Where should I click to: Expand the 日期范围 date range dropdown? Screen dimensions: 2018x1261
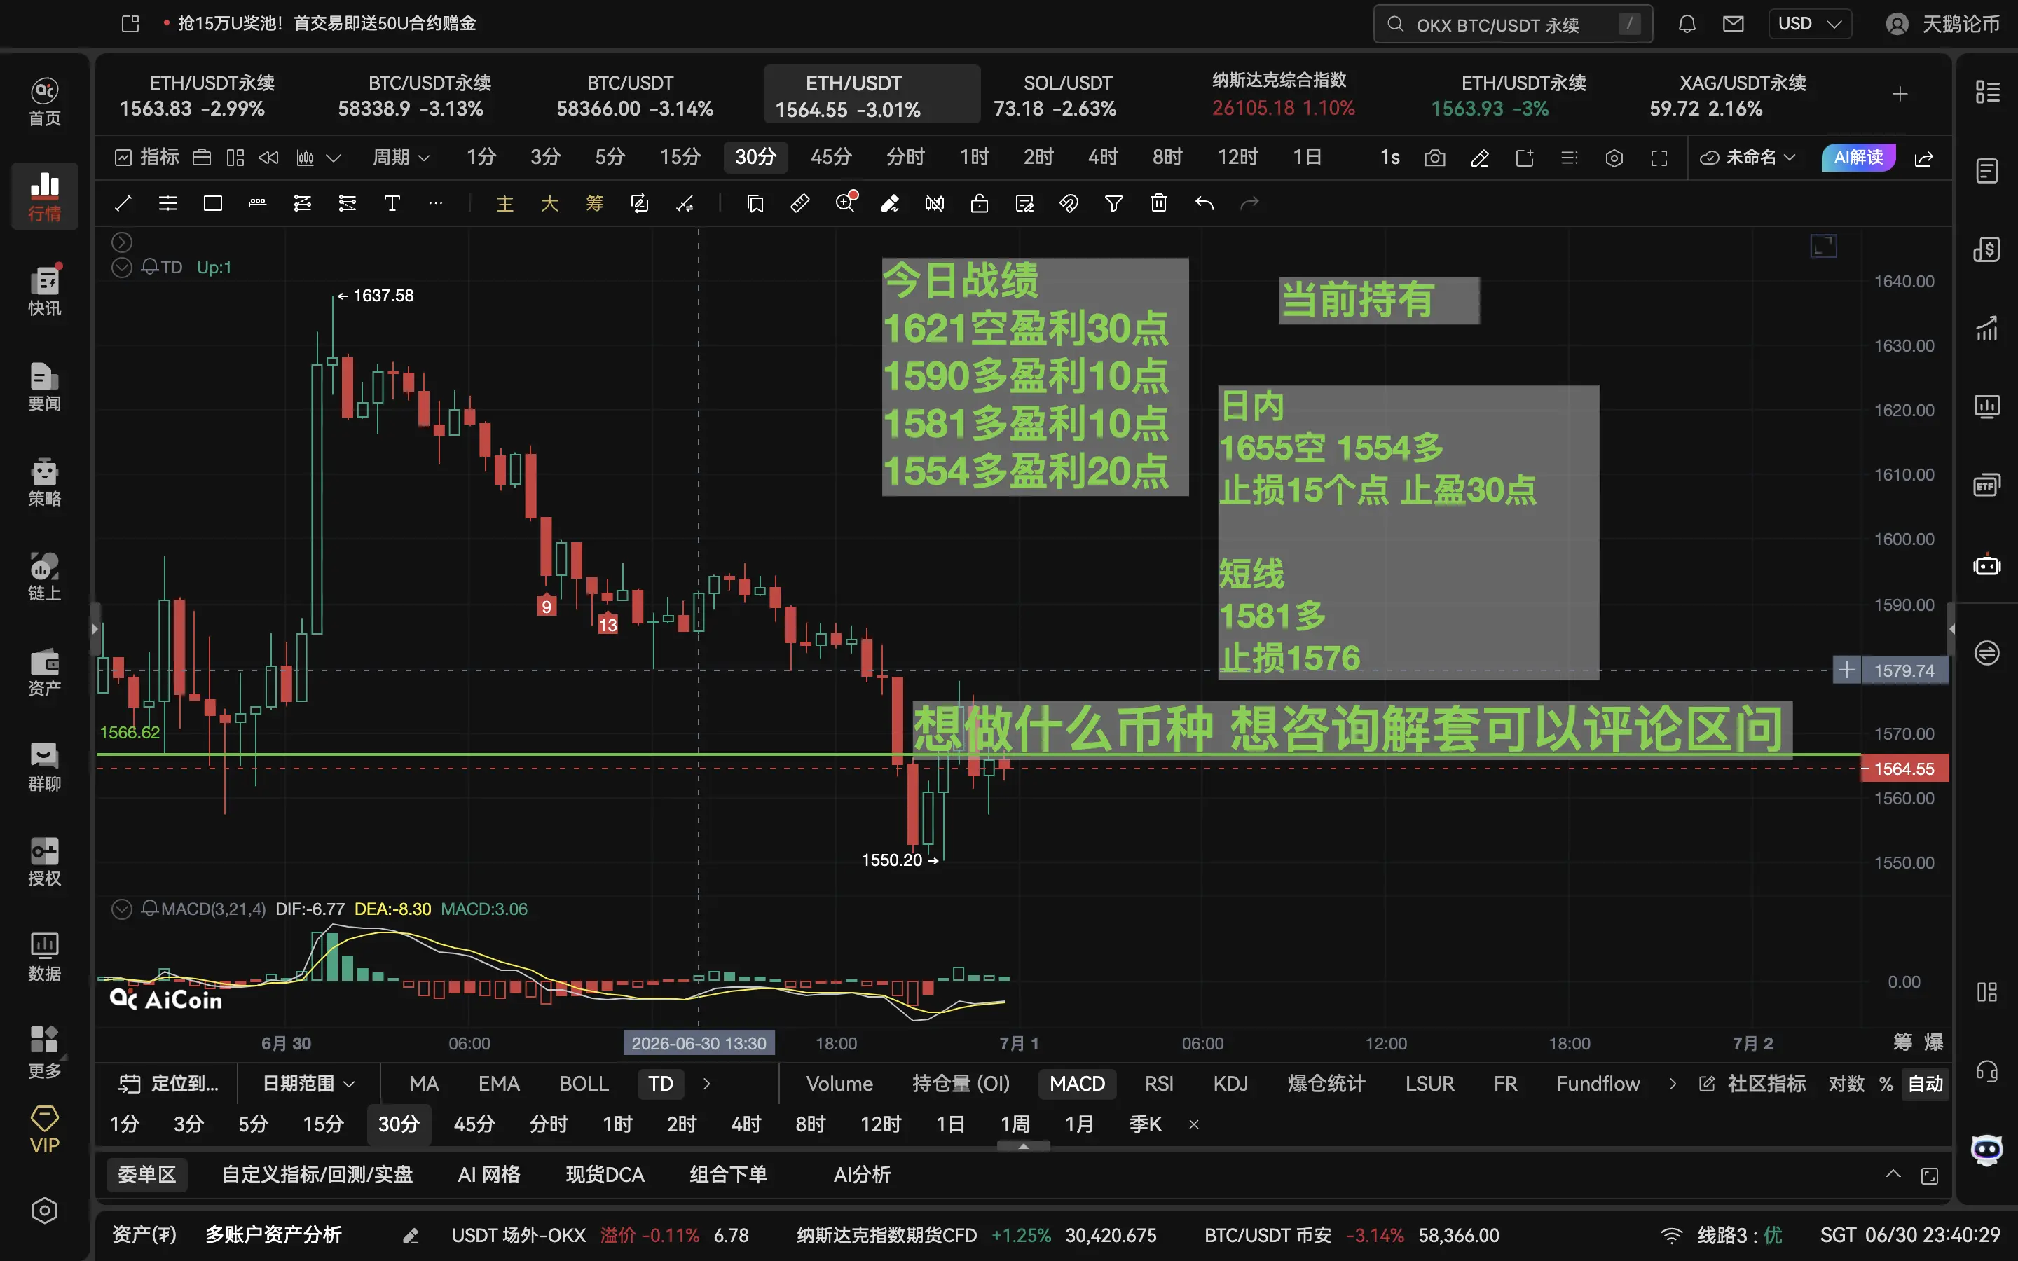point(308,1083)
